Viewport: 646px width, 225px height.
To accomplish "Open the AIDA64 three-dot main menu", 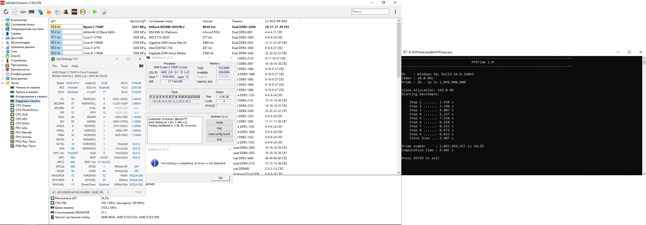I will pos(395,12).
